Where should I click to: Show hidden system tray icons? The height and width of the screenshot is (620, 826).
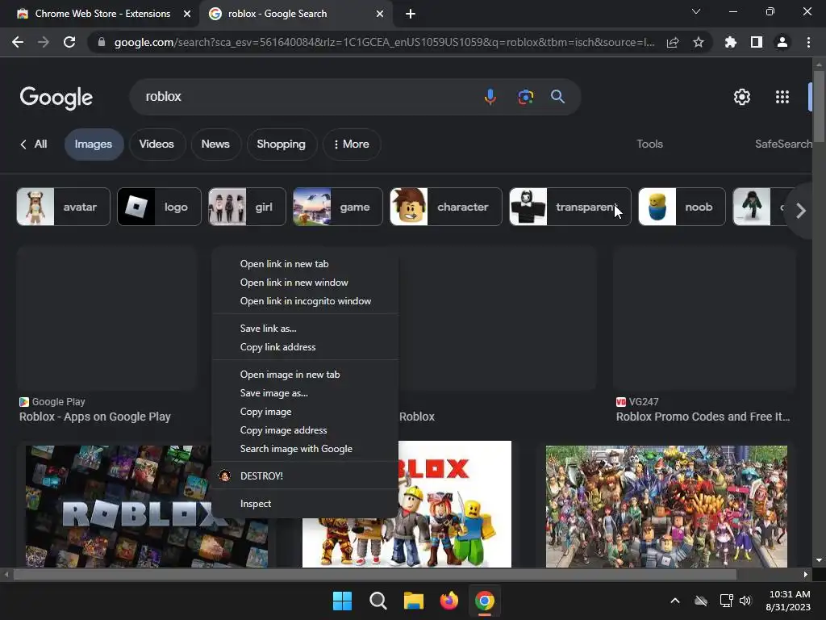(675, 601)
